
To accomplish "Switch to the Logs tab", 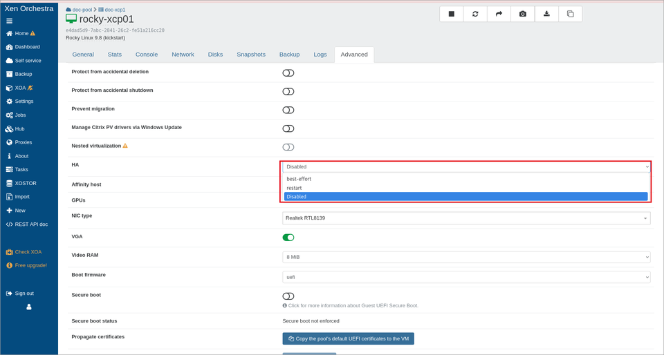I will point(320,55).
